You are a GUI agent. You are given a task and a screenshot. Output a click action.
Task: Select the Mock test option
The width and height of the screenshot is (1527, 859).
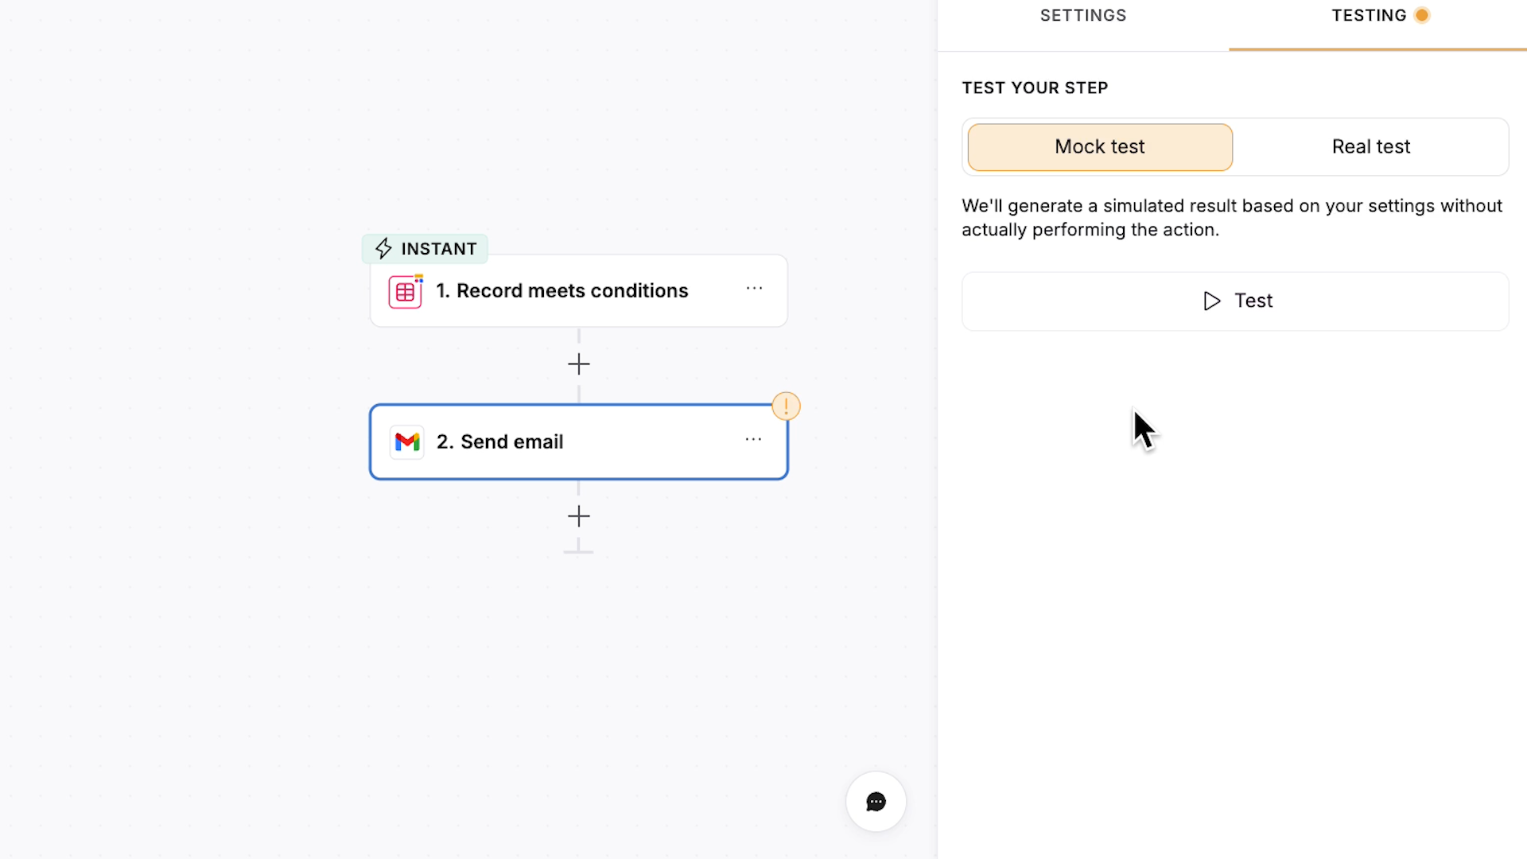tap(1099, 146)
